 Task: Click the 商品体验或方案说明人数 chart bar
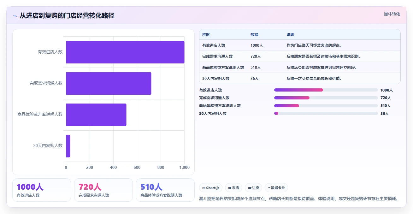pos(96,115)
